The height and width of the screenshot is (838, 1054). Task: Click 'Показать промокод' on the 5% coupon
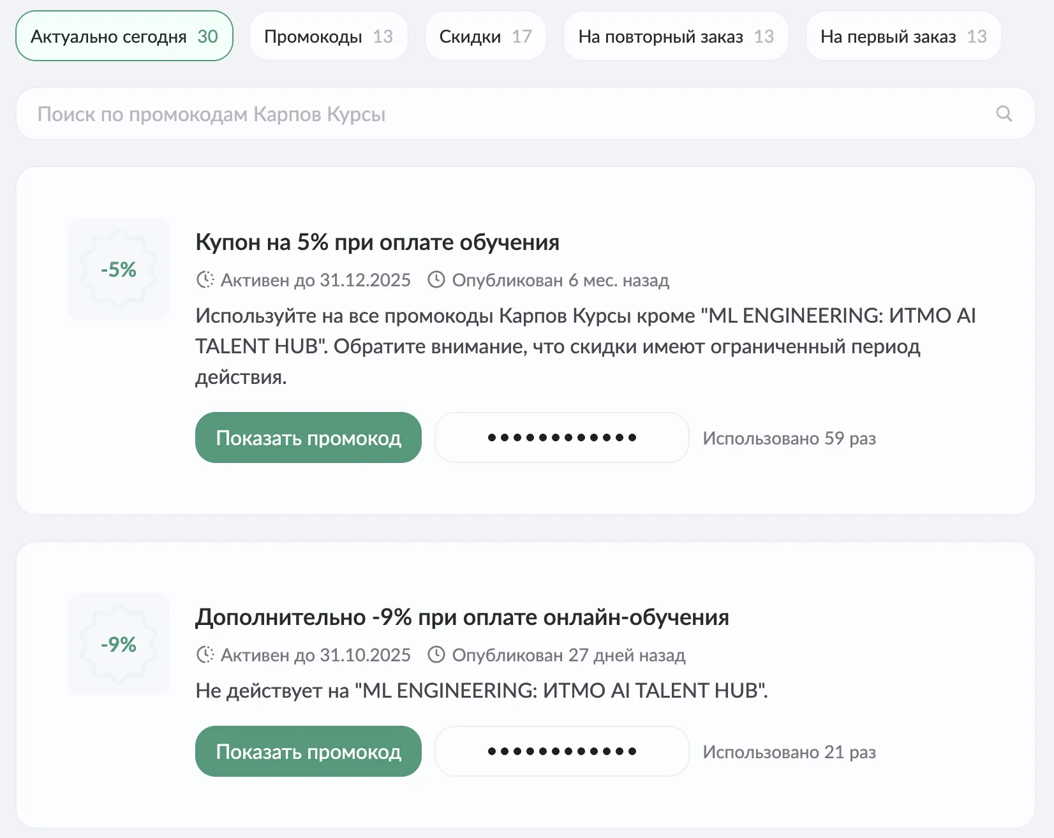coord(308,437)
